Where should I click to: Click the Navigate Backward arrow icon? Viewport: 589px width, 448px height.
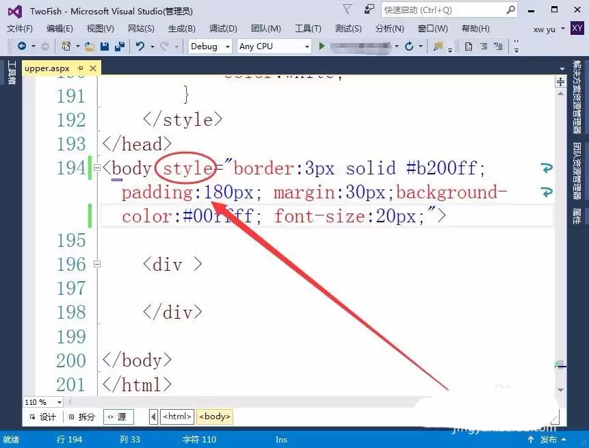(x=21, y=47)
